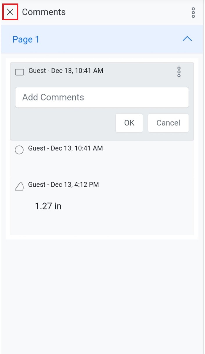This screenshot has width=205, height=354.
Task: Select the Guest Dec 13, 4:12 PM comment
Action: (x=63, y=185)
